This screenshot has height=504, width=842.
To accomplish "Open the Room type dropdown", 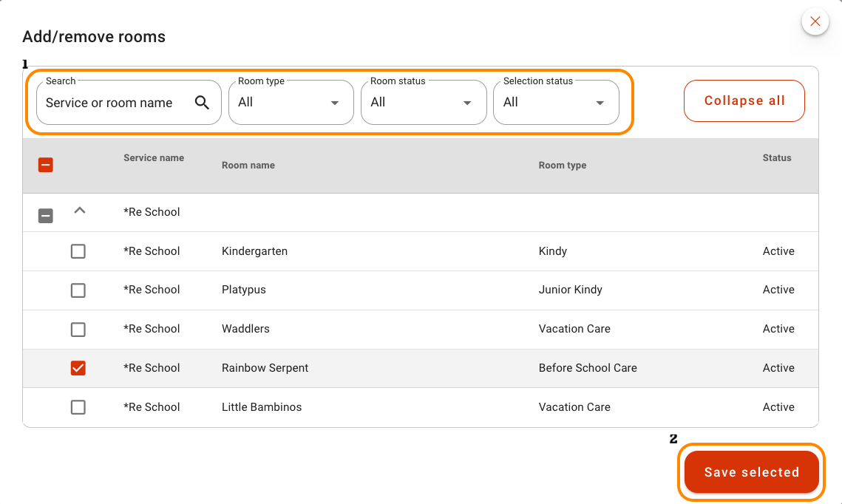I will tap(291, 103).
